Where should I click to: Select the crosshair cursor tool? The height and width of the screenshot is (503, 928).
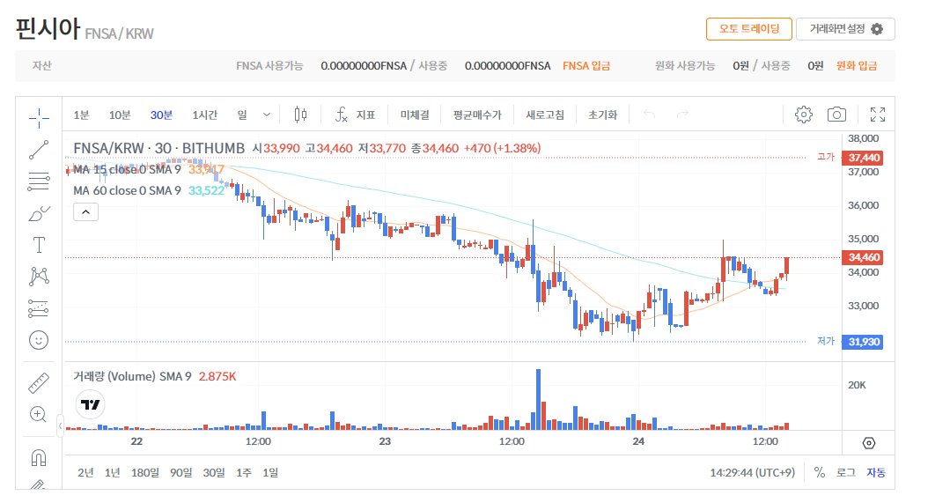tap(39, 118)
